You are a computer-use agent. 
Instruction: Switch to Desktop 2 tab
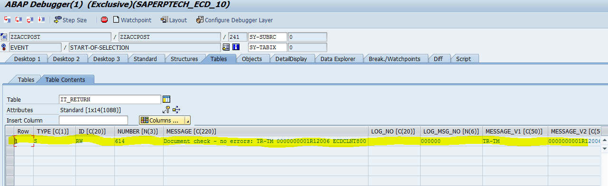66,59
